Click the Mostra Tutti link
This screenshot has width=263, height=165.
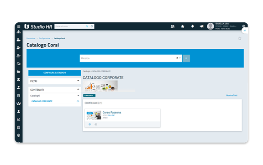click(x=232, y=95)
